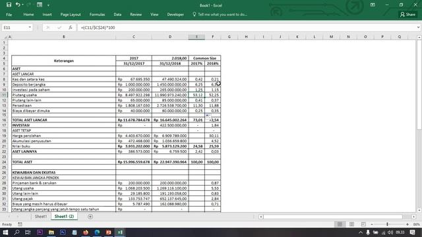Viewport: 422px width, 237px height.
Task: Click the 'Piutang usaha' label cell
Action: tap(64, 95)
